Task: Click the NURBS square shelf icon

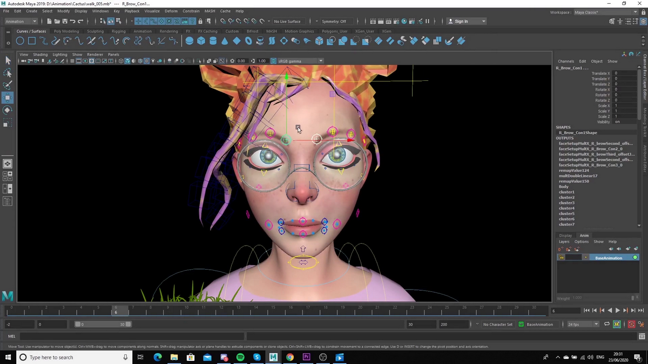Action: pos(32,41)
